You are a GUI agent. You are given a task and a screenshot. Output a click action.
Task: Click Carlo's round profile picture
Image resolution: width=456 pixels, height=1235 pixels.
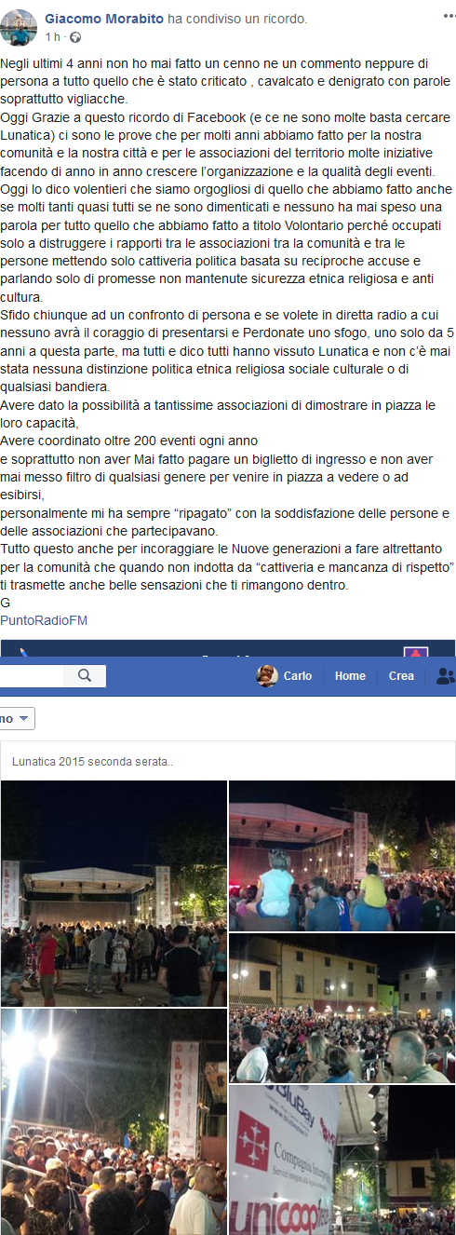[267, 676]
